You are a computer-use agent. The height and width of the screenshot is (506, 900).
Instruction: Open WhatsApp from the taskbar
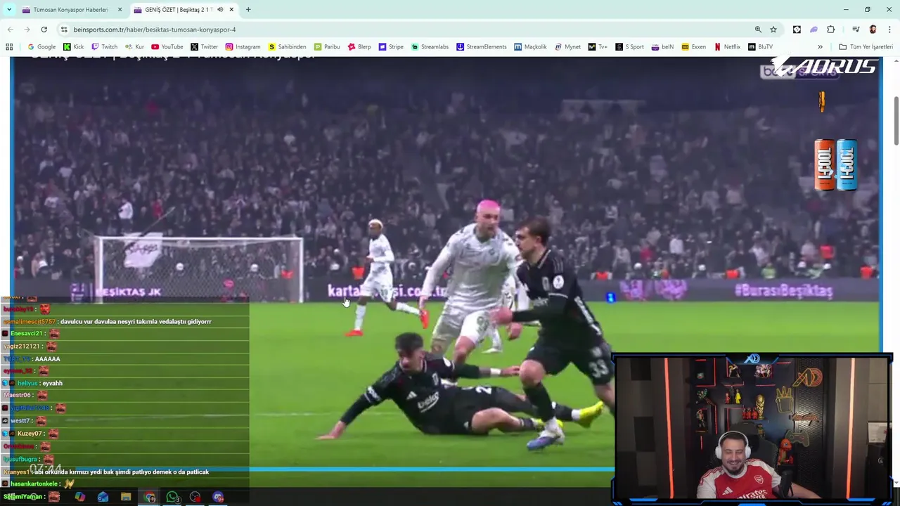click(x=172, y=497)
